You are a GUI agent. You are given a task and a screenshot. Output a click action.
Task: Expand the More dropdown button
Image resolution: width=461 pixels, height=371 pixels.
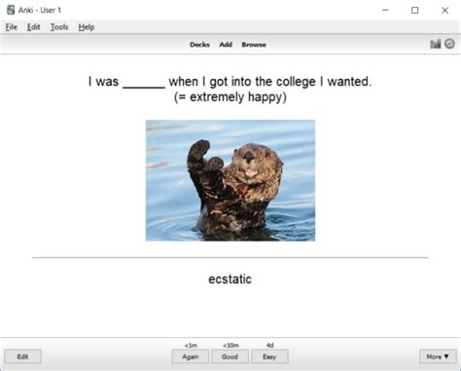point(438,356)
